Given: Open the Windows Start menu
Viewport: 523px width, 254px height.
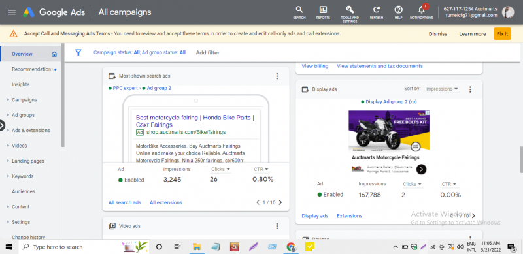Looking at the screenshot, I should [8, 247].
